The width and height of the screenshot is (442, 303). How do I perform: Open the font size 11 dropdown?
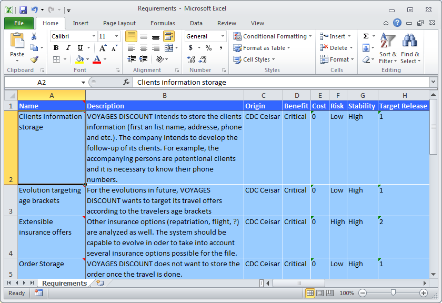tap(116, 36)
